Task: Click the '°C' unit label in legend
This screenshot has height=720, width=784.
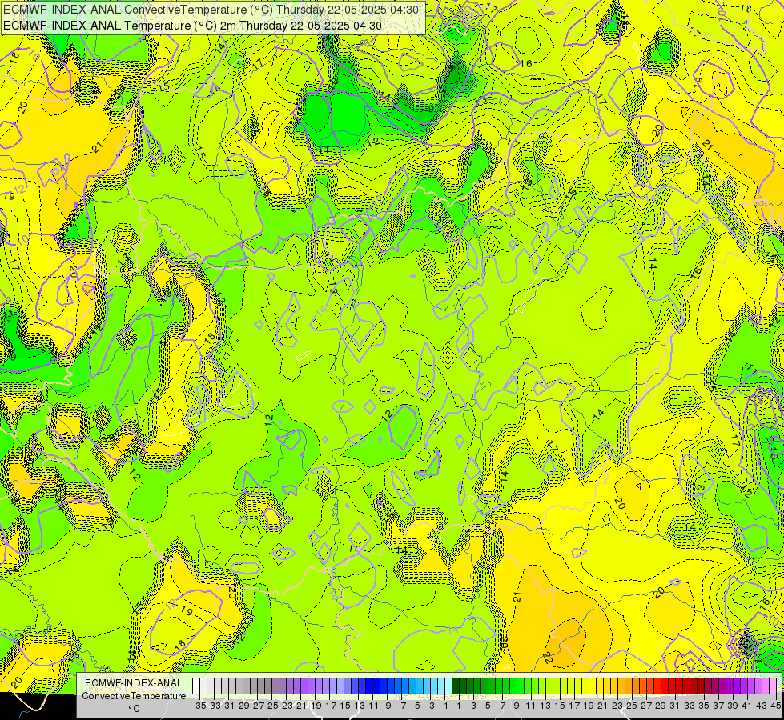Action: pos(134,709)
